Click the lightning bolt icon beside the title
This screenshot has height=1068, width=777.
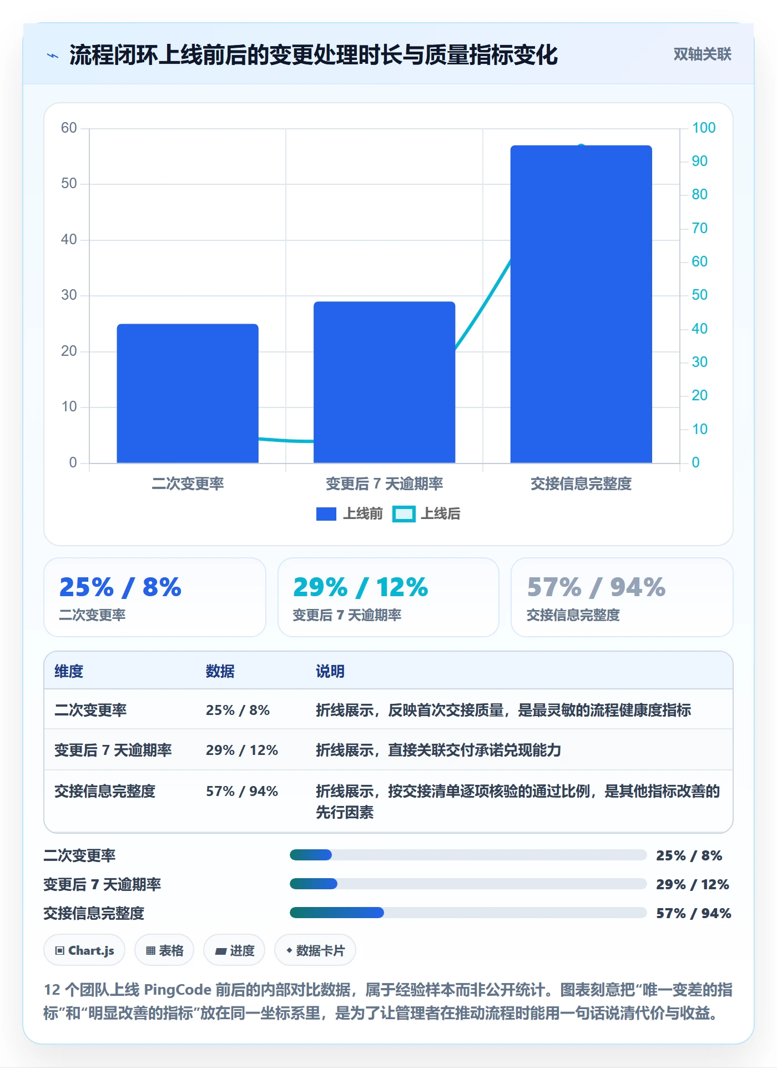pos(53,56)
